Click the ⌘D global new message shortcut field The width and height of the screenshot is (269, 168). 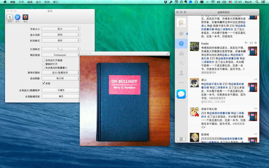pos(61,96)
